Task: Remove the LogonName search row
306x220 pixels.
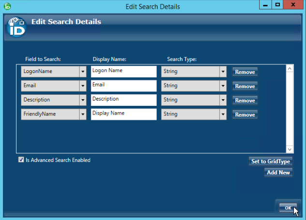Action: (245, 72)
